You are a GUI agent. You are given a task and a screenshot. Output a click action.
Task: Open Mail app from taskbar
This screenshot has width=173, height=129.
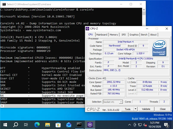click(x=69, y=125)
